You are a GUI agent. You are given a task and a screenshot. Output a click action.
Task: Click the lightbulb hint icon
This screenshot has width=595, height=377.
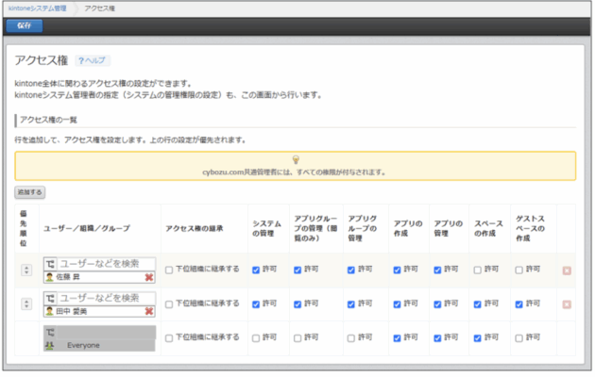pos(295,158)
